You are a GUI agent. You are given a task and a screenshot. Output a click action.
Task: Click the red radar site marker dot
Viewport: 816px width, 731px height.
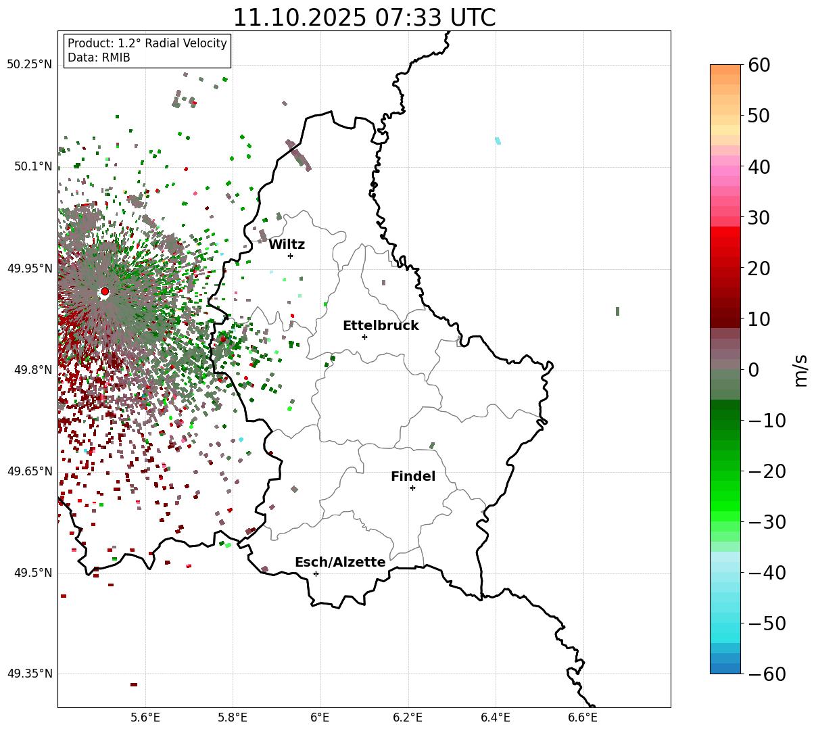[x=105, y=291]
